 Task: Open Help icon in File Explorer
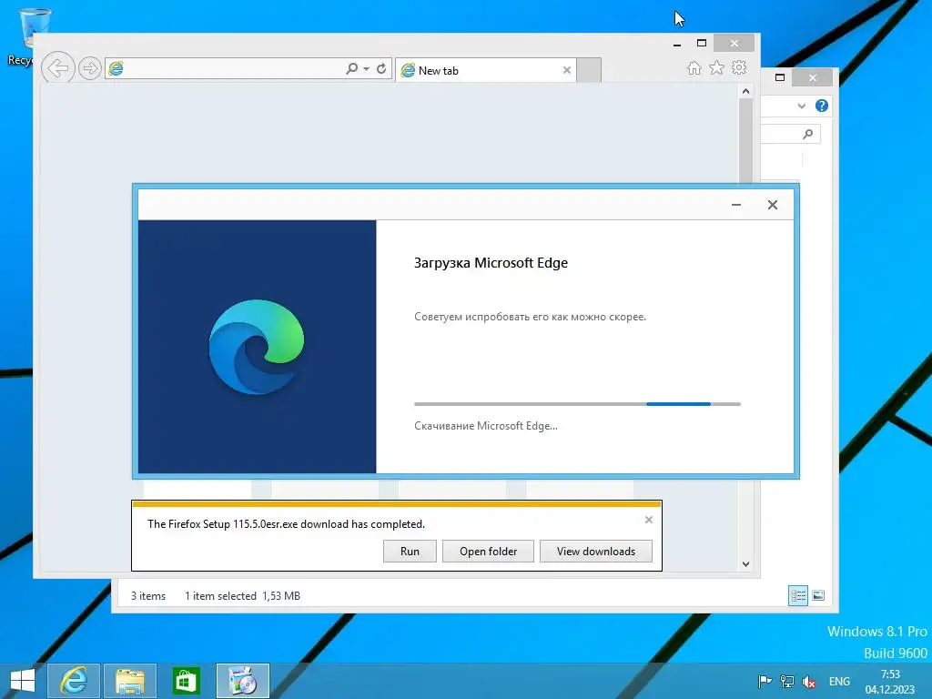pyautogui.click(x=822, y=106)
